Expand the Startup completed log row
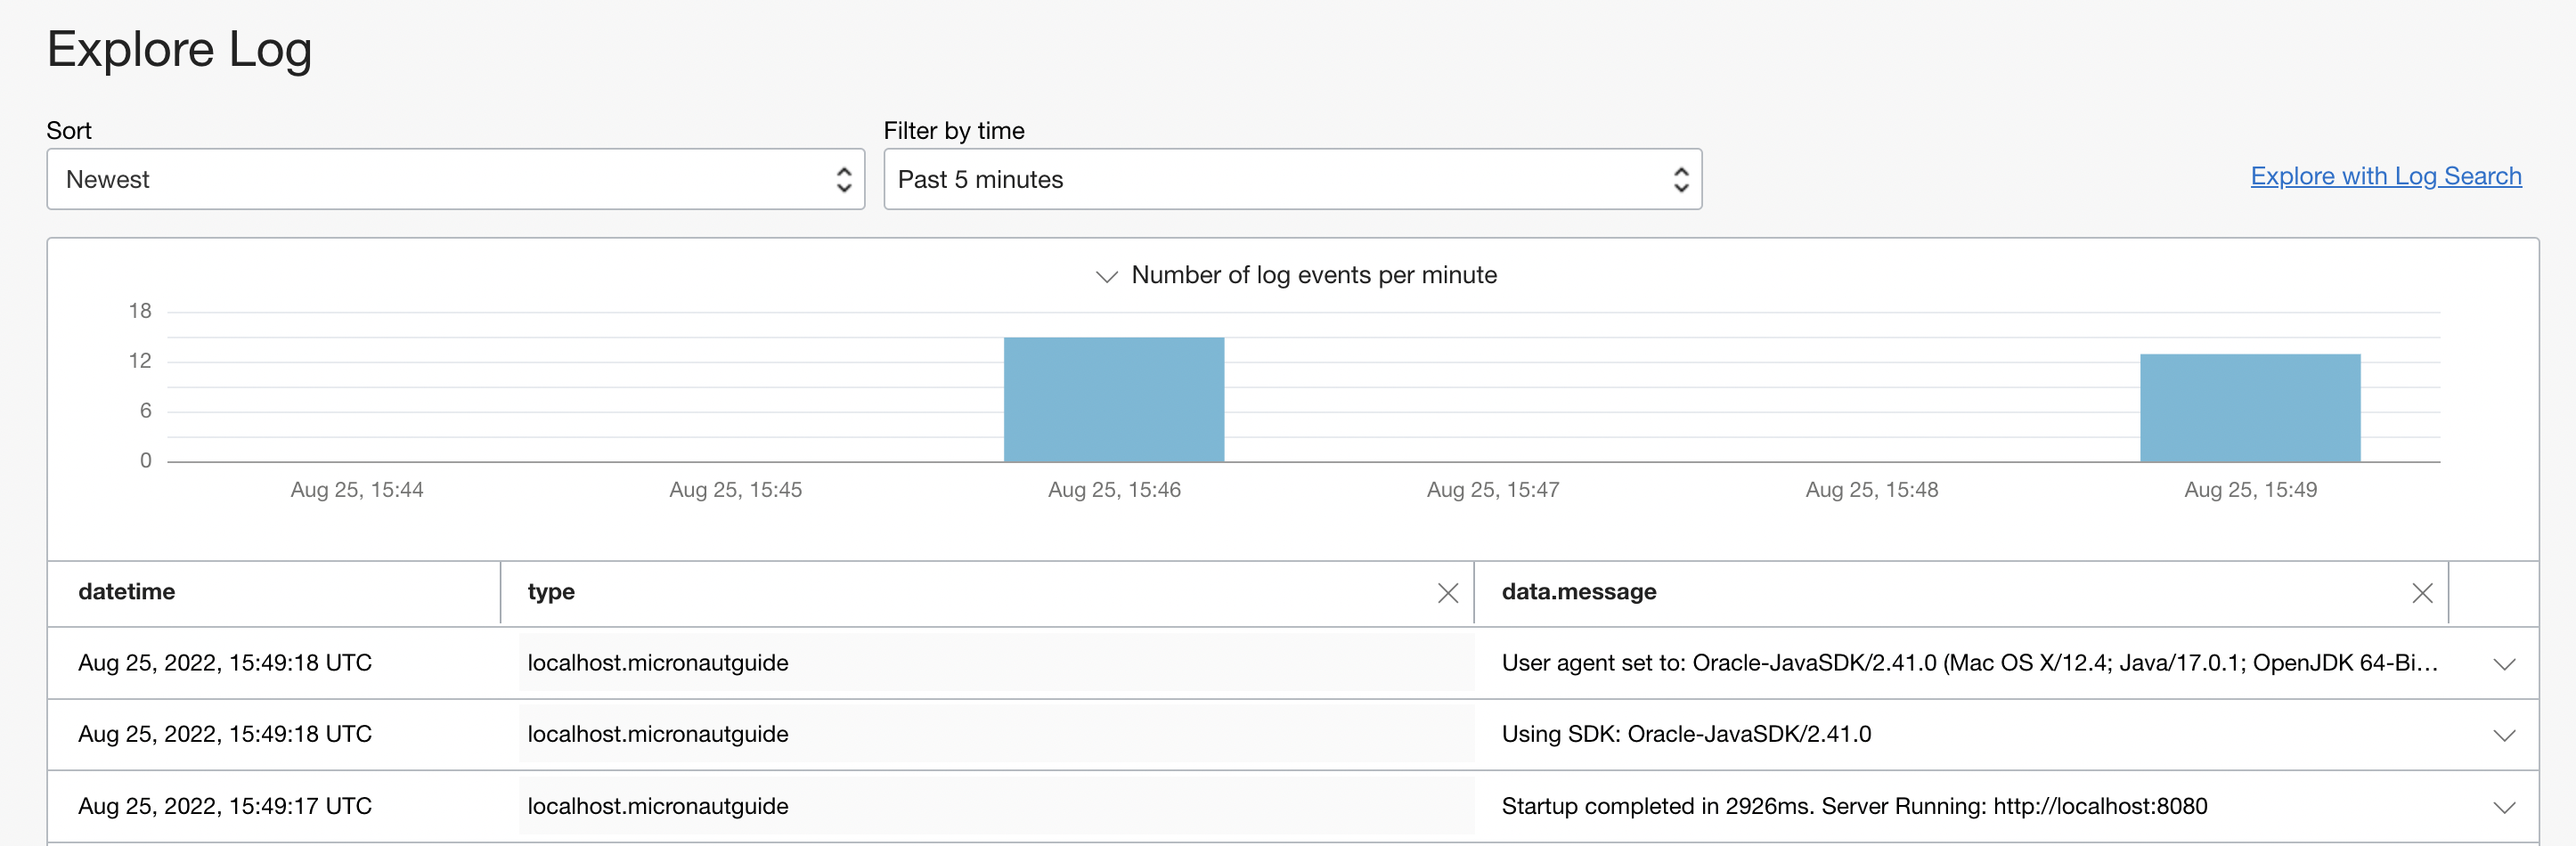The height and width of the screenshot is (846, 2576). pos(2503,807)
